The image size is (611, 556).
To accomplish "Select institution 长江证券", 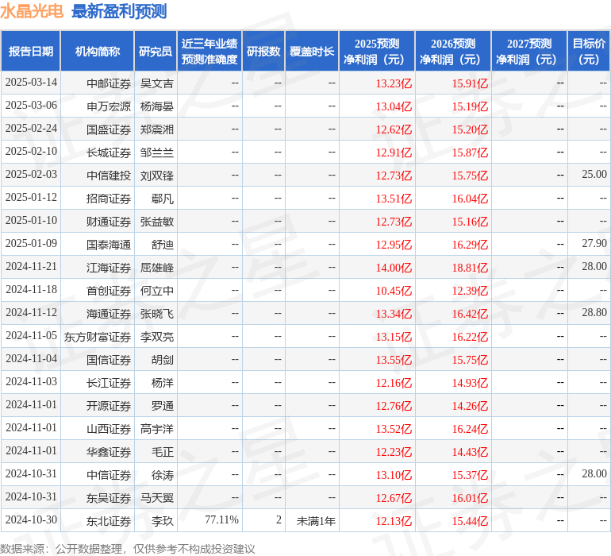I will pos(109,383).
